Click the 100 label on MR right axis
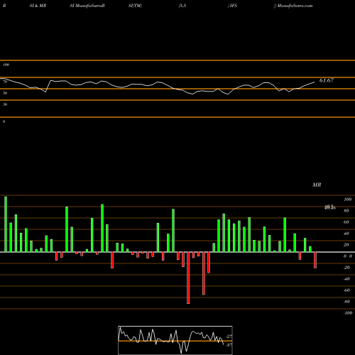Viewport: 355px width, 355px height. pos(348,200)
